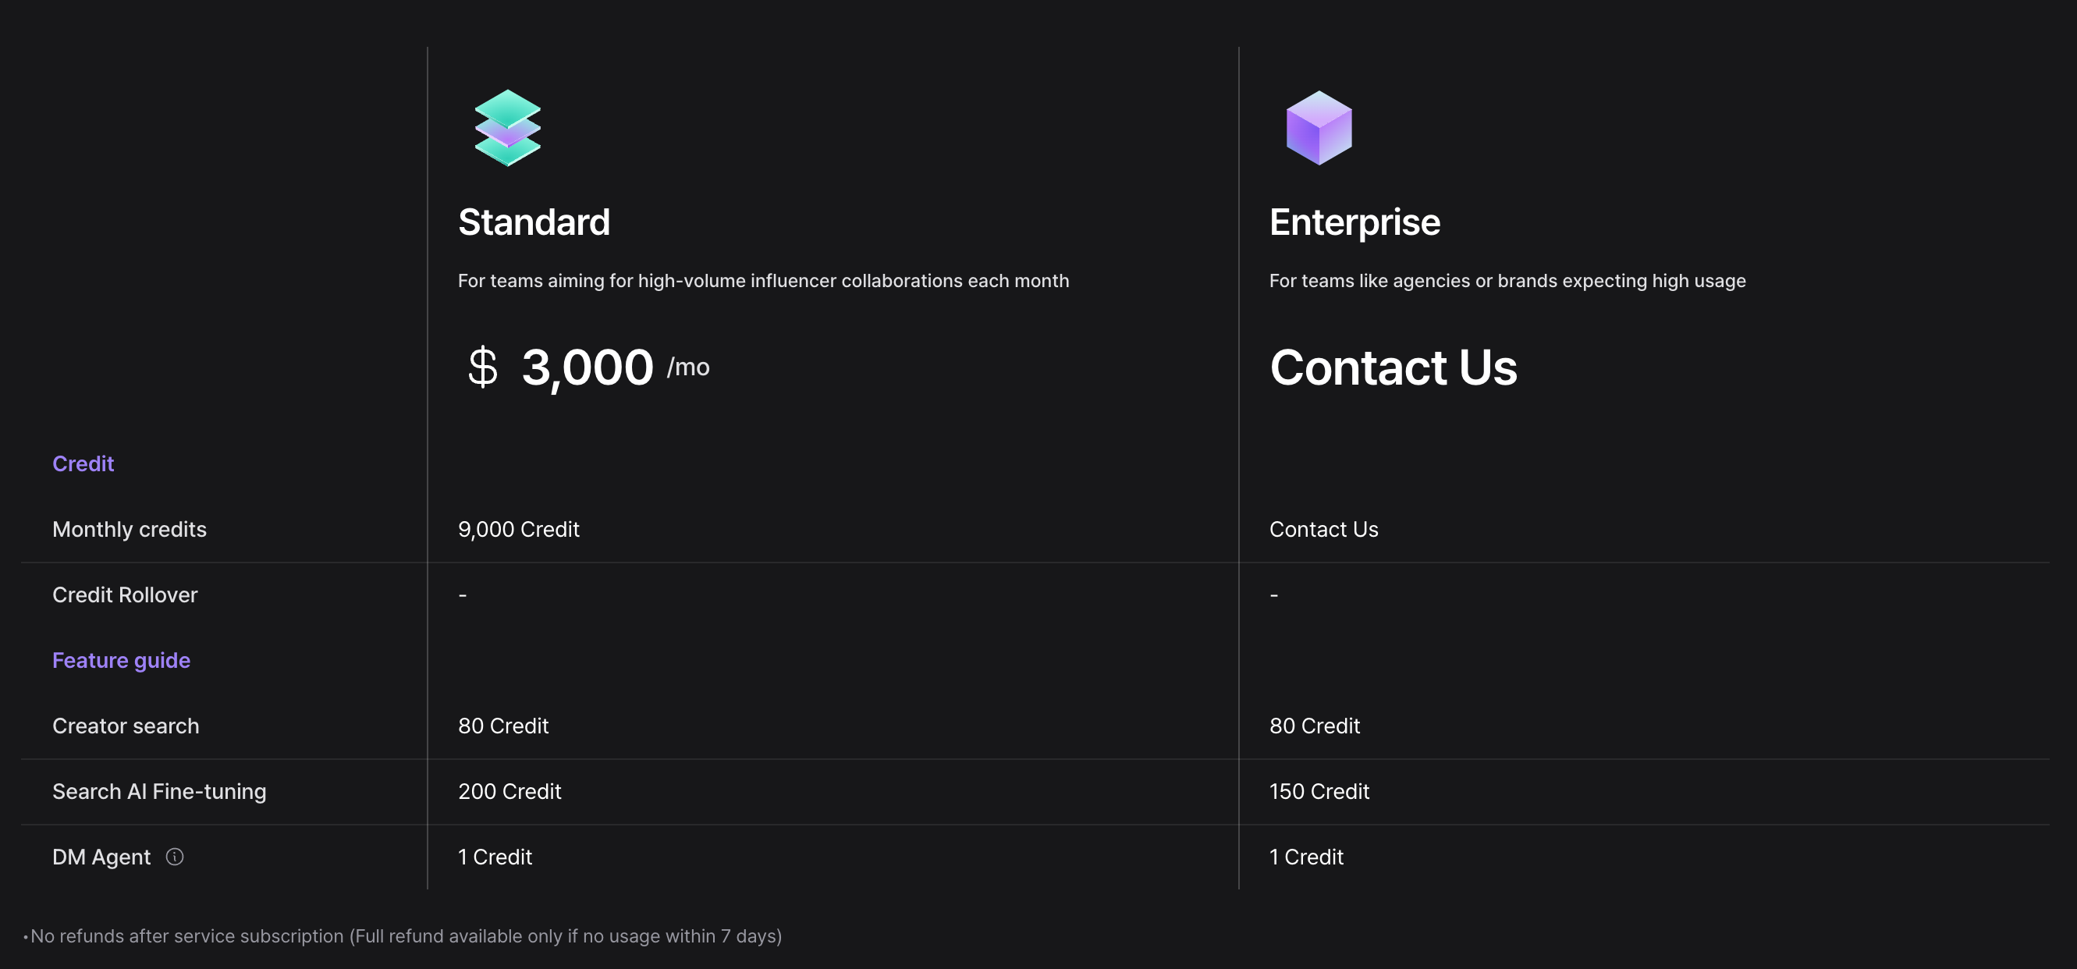2077x969 pixels.
Task: Click the Enterprise plan purple cube icon
Action: (1319, 127)
